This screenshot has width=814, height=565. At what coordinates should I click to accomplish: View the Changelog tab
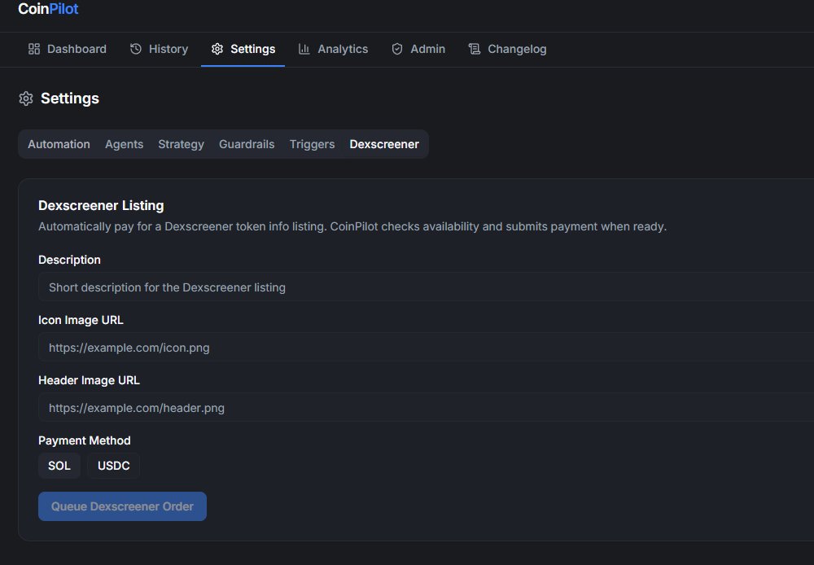pyautogui.click(x=508, y=49)
